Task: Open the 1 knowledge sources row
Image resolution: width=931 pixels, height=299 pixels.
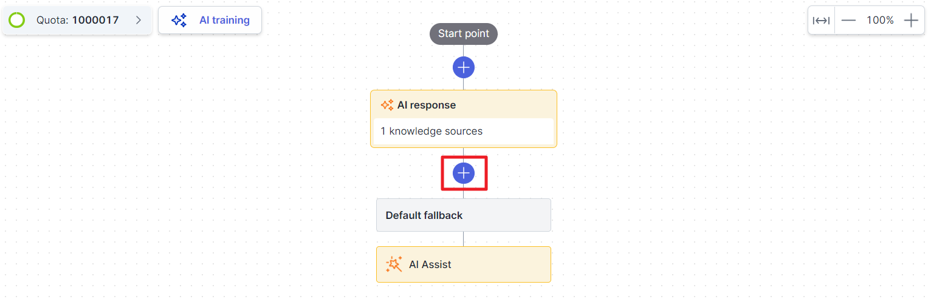Action: tap(431, 131)
